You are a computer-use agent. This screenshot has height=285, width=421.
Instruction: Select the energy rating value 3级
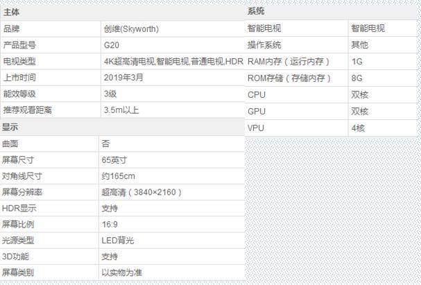[110, 94]
